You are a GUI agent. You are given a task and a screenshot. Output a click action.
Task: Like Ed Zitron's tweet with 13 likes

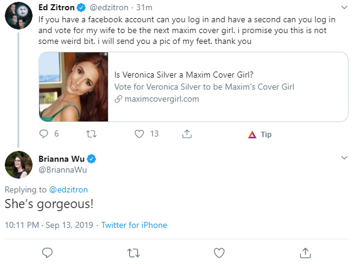click(139, 134)
